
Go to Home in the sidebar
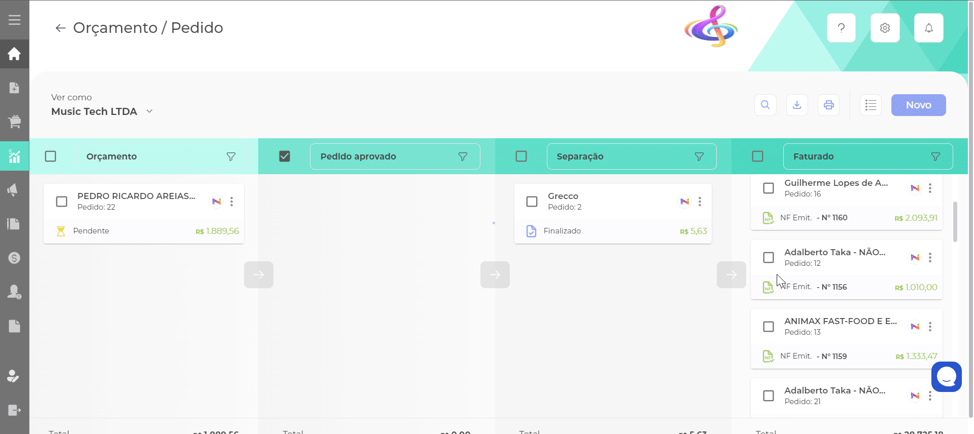click(14, 54)
